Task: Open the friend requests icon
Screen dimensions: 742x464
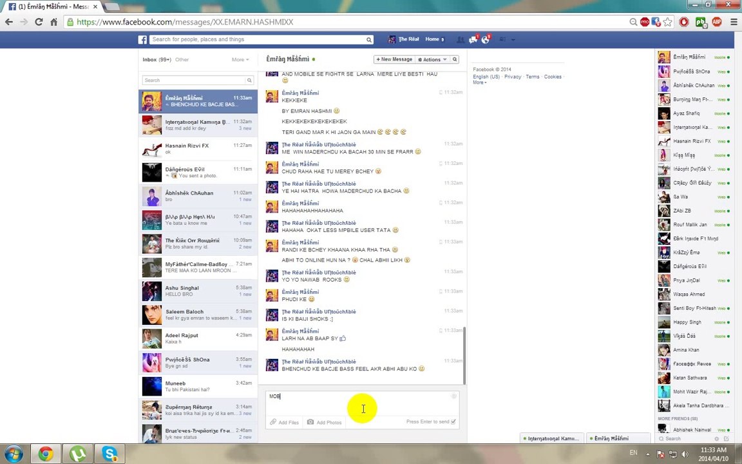Action: point(460,40)
